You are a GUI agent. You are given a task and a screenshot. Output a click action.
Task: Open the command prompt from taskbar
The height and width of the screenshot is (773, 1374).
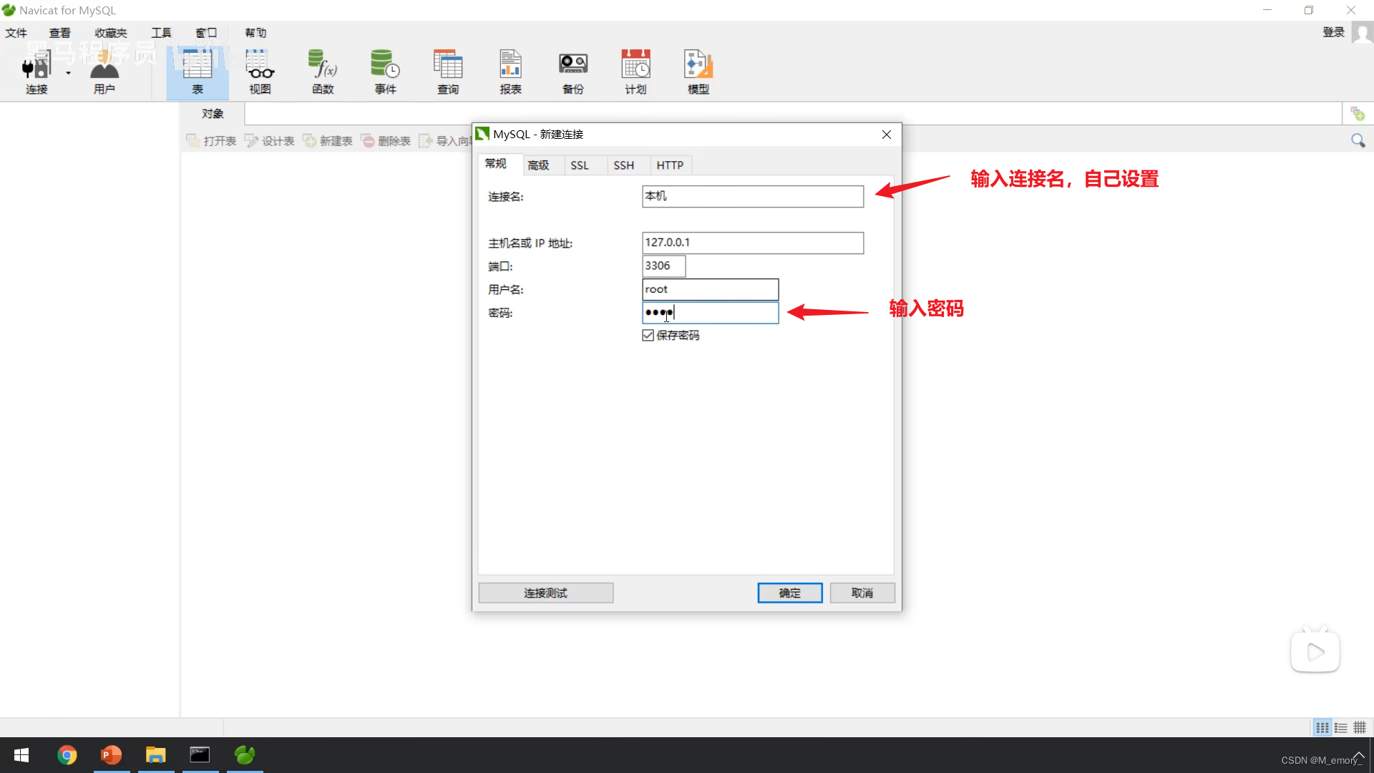coord(200,755)
